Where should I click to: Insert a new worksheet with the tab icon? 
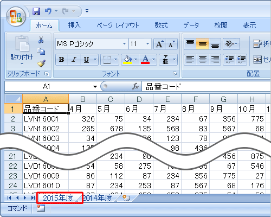[x=126, y=198]
